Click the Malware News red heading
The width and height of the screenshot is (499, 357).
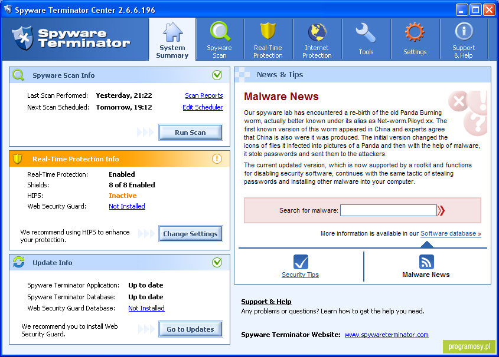[281, 96]
